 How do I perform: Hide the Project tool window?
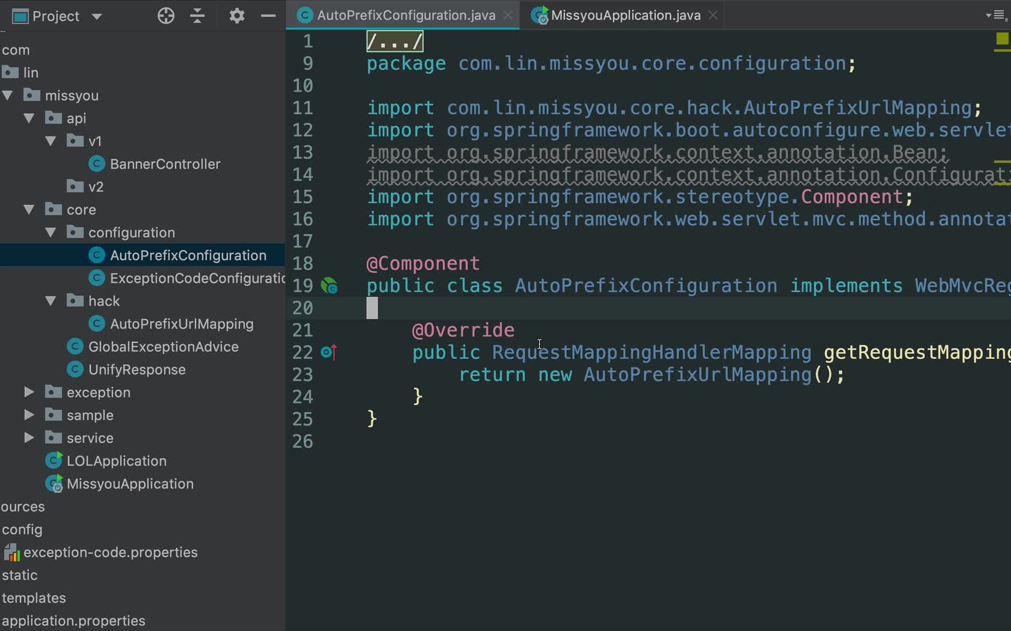(x=268, y=16)
